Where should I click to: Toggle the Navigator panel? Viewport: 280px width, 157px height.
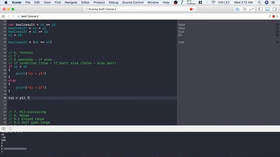coord(261,9)
